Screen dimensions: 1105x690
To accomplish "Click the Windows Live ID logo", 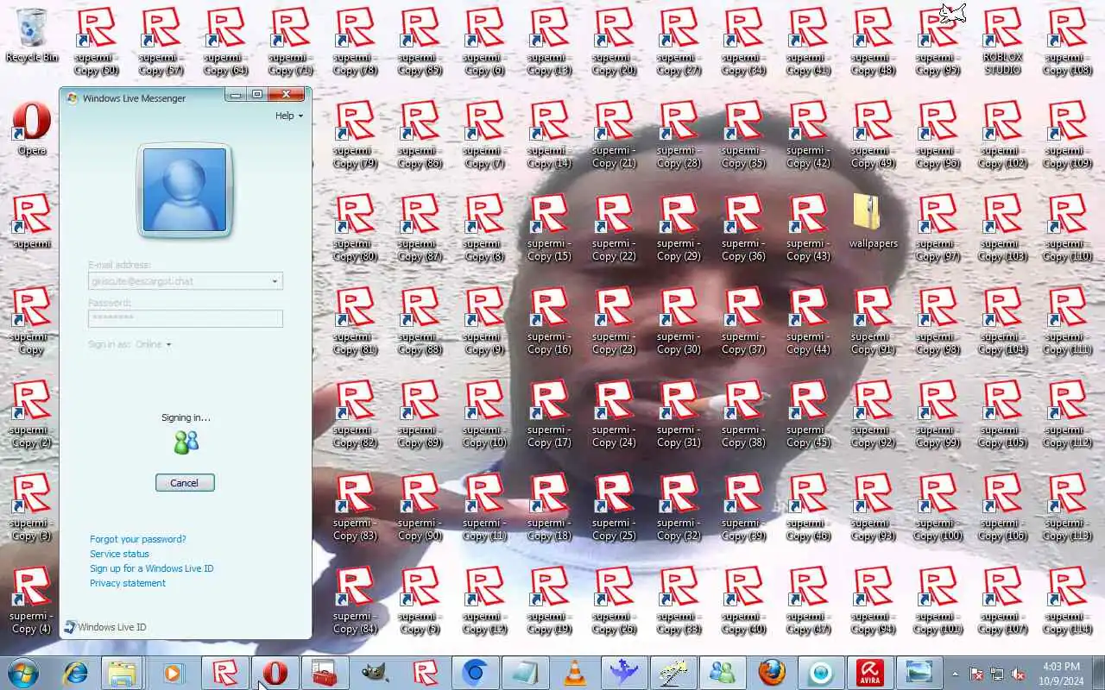I will (105, 627).
